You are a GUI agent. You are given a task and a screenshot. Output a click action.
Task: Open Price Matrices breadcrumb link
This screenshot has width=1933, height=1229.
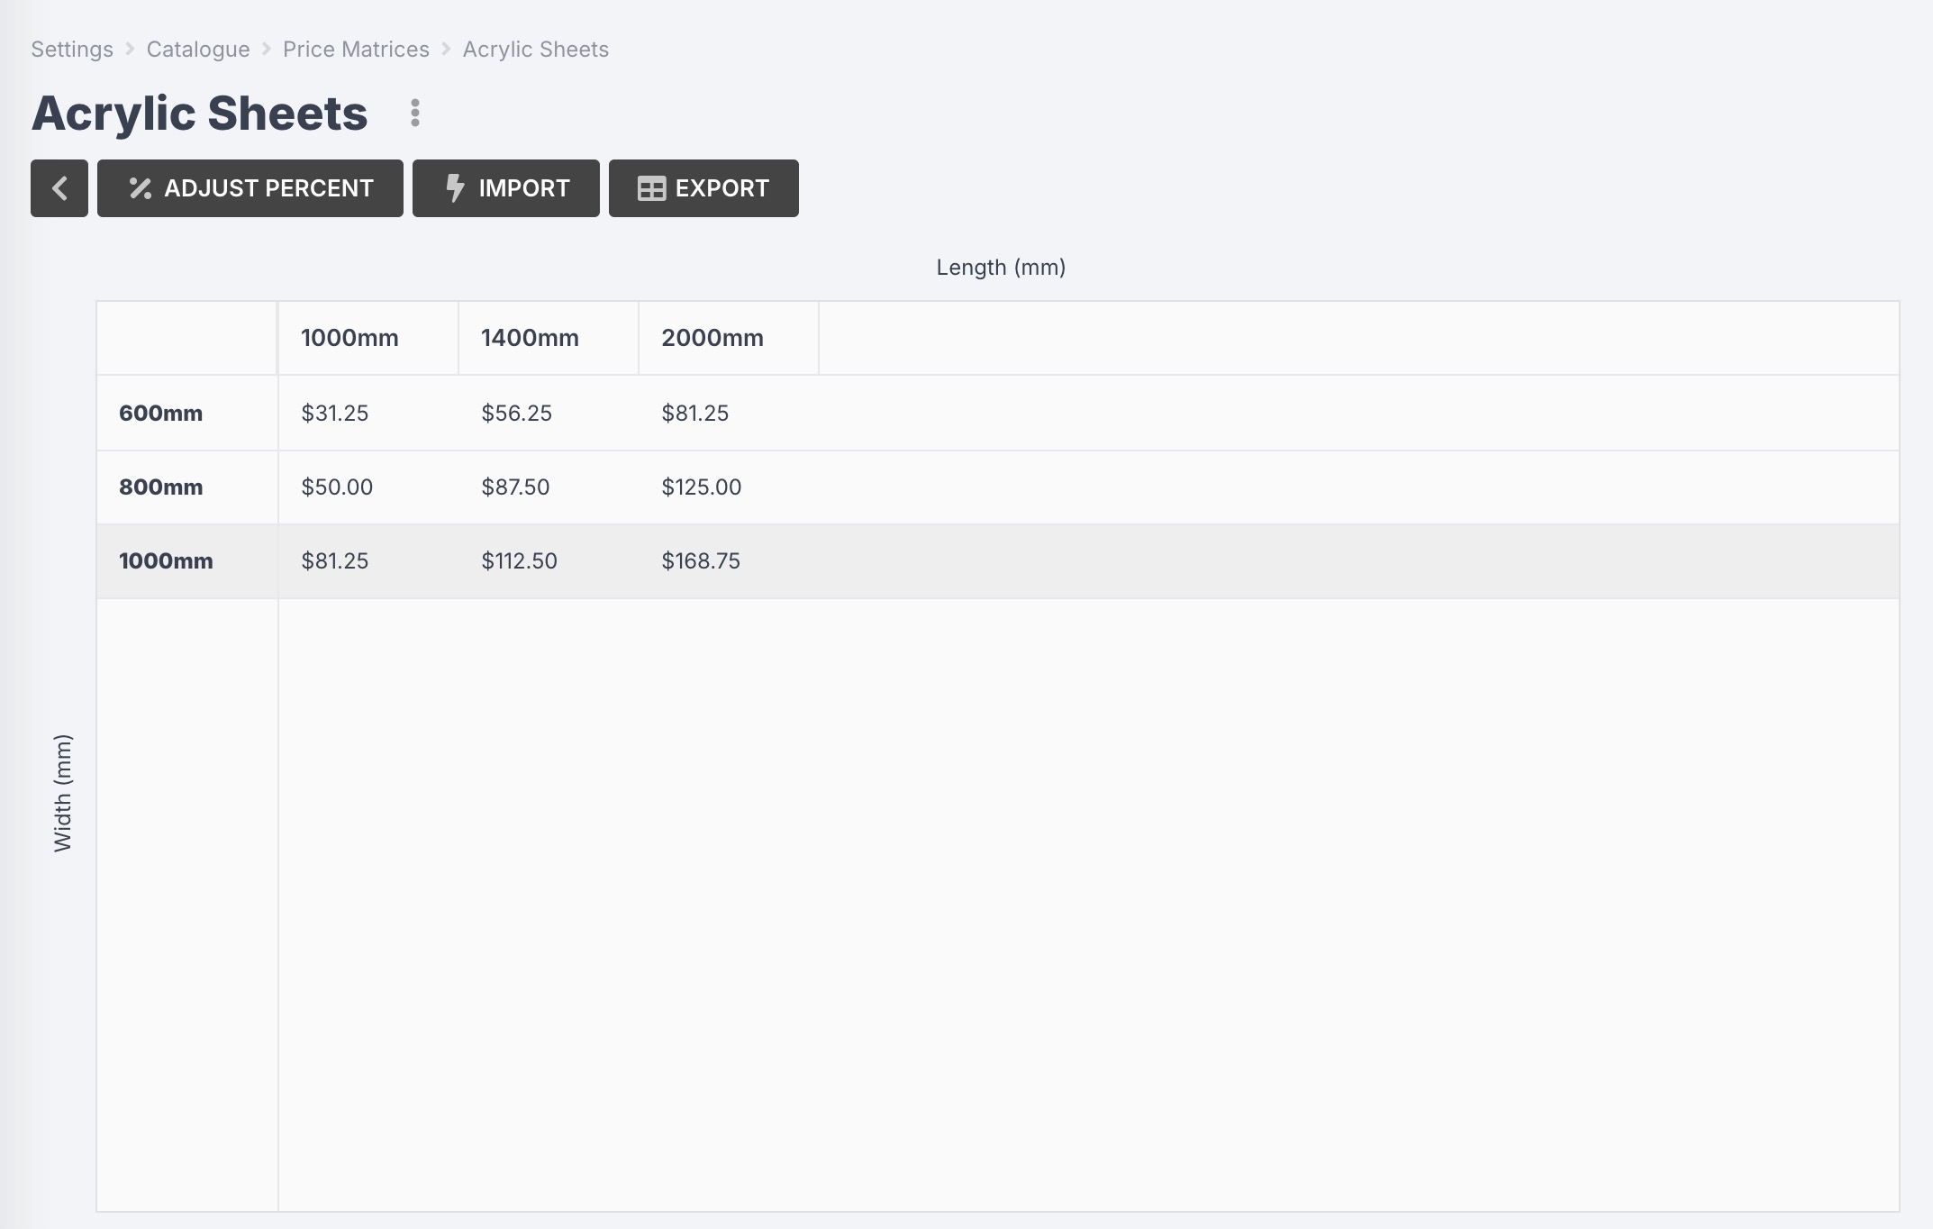(356, 50)
